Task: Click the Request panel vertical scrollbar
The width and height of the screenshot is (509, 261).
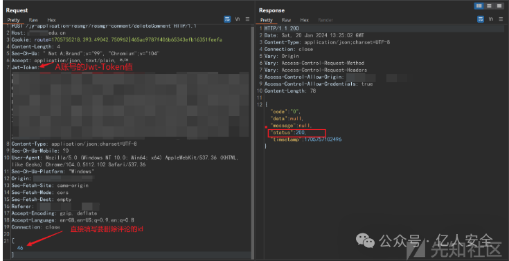Action: click(253, 142)
